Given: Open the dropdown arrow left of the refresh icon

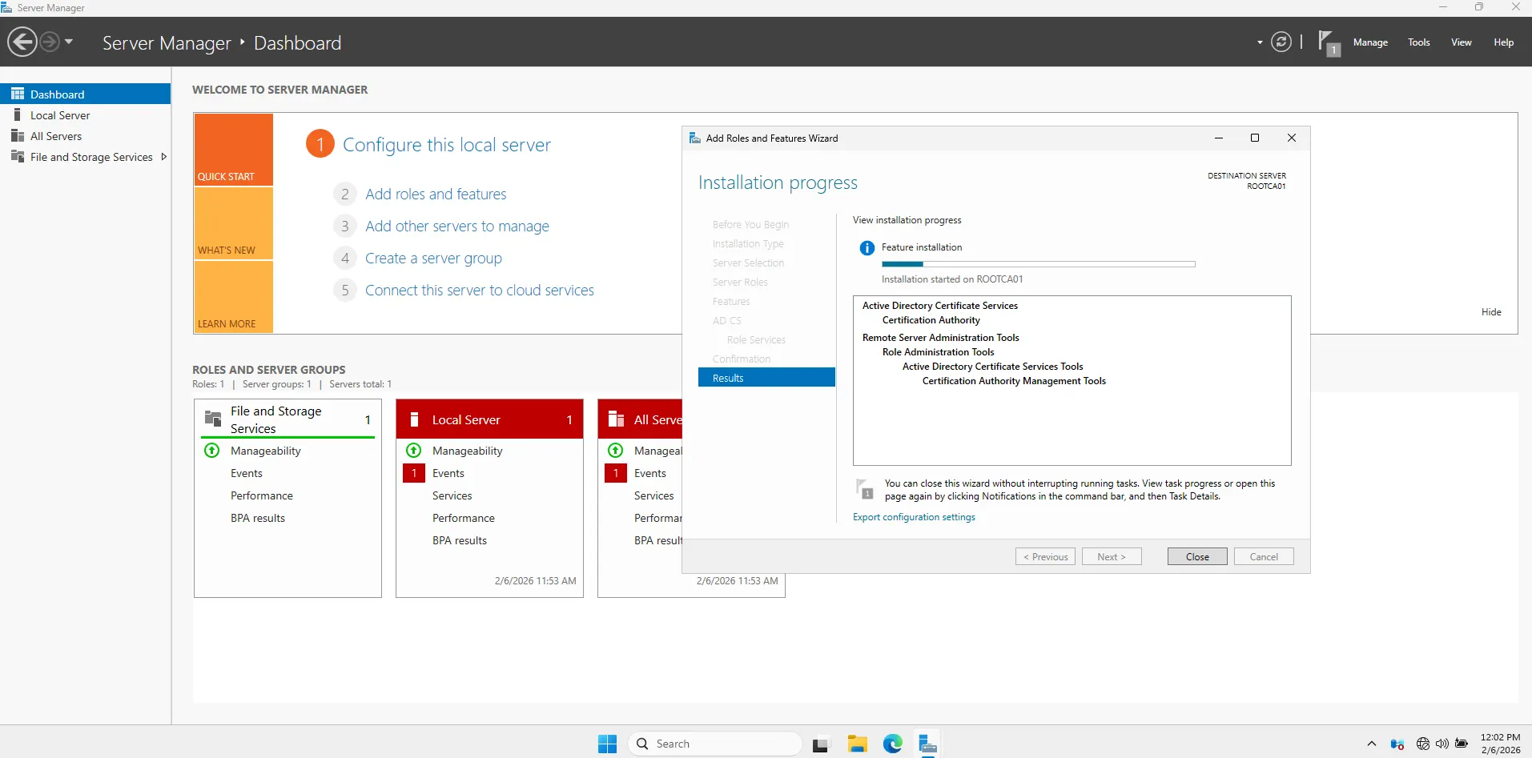Looking at the screenshot, I should [1260, 42].
